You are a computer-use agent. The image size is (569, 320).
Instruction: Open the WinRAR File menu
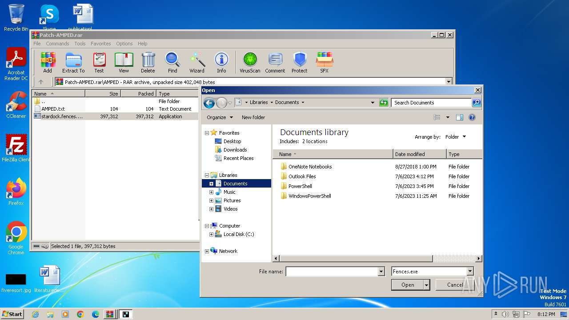37,44
